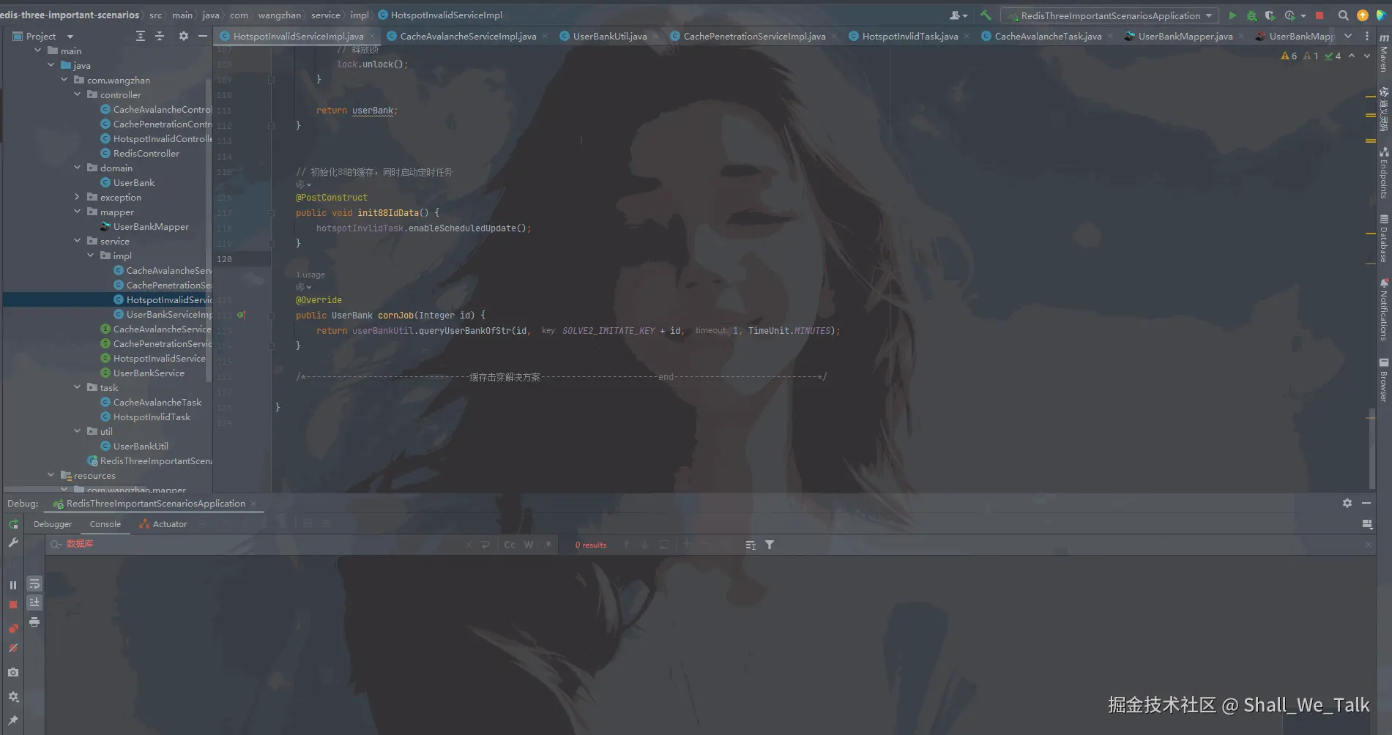The width and height of the screenshot is (1392, 735).
Task: Collapse the domain folder
Action: [x=77, y=168]
